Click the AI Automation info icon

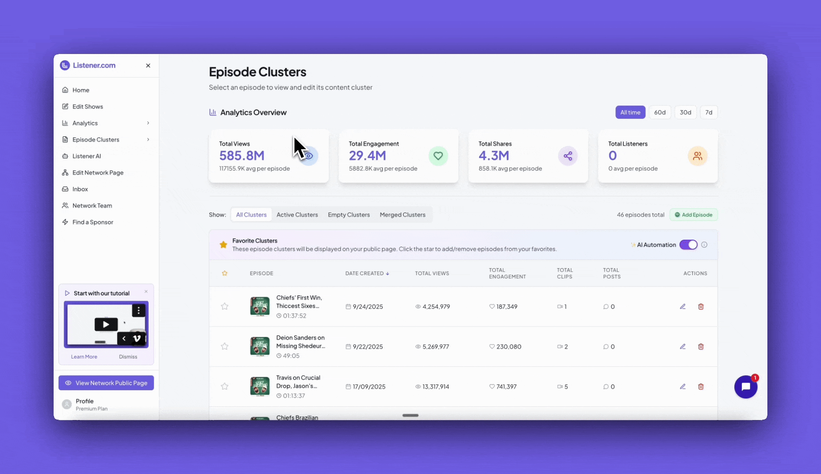tap(704, 245)
